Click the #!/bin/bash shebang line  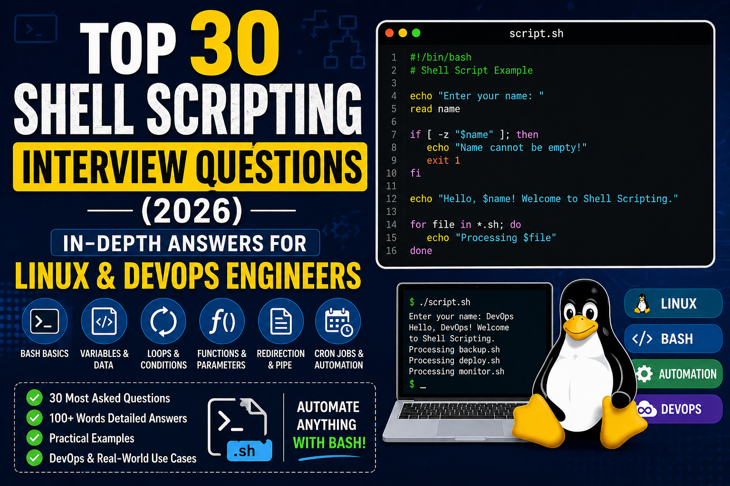pos(441,57)
